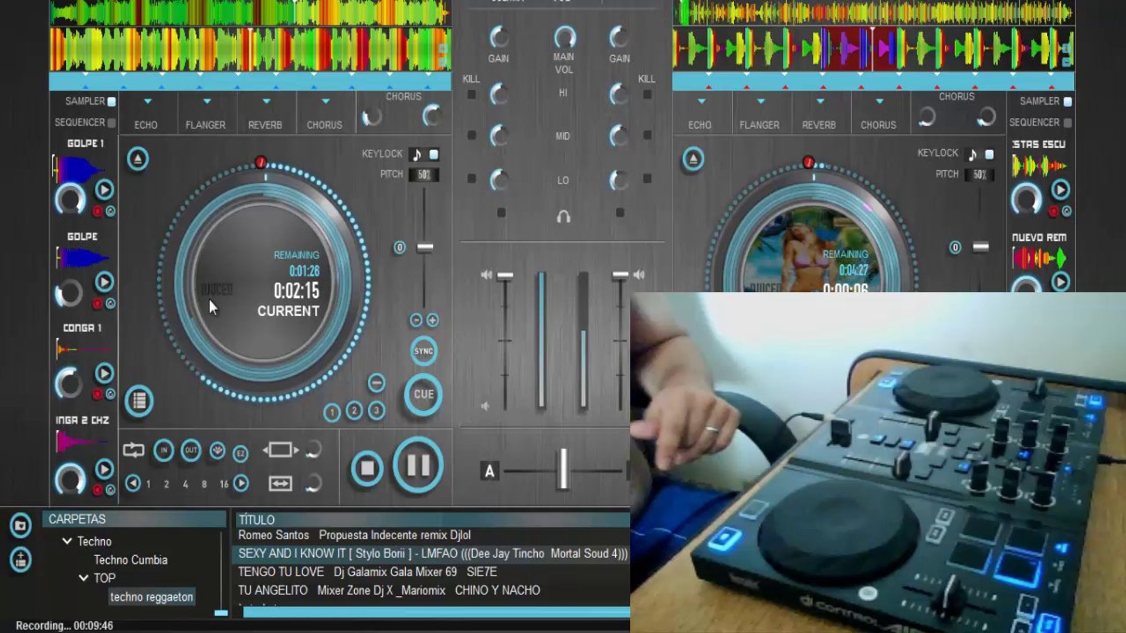Set hot cue 1 on the left deck
Screen dimensions: 1126x633
[x=332, y=413]
